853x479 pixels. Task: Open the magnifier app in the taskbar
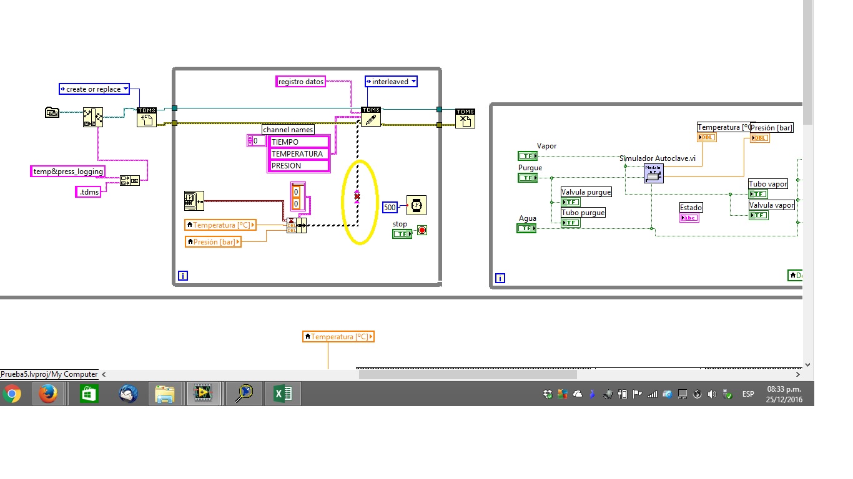(244, 394)
